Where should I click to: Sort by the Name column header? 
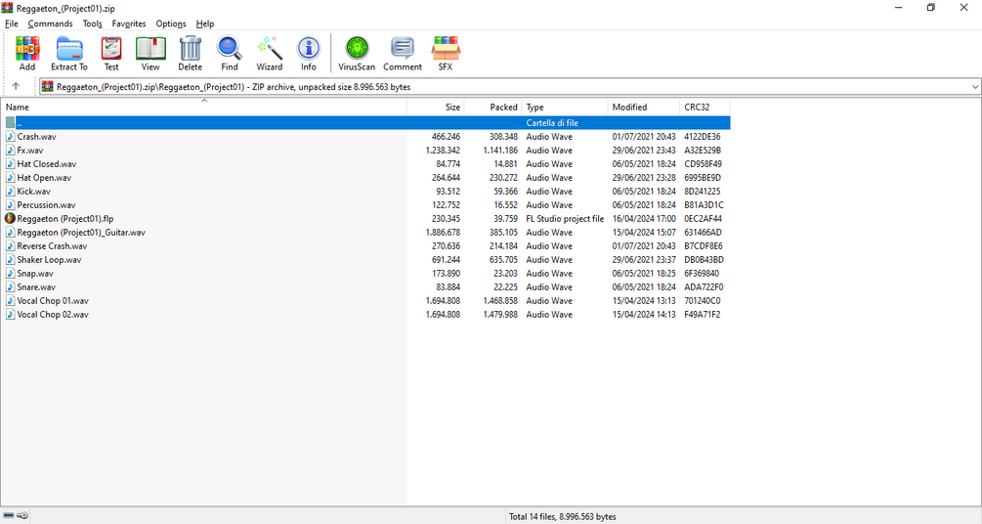click(x=203, y=108)
